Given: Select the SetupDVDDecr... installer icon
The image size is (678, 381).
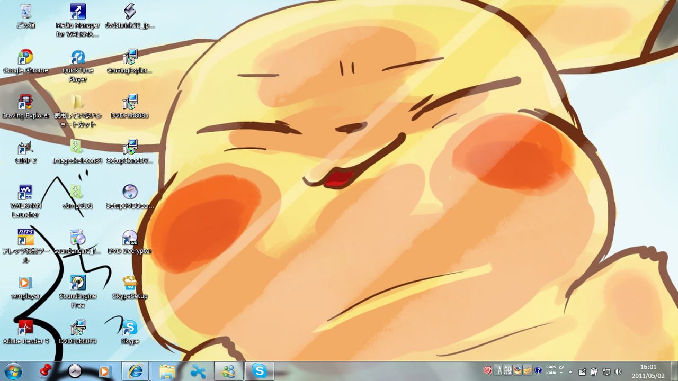Looking at the screenshot, I should 130,197.
